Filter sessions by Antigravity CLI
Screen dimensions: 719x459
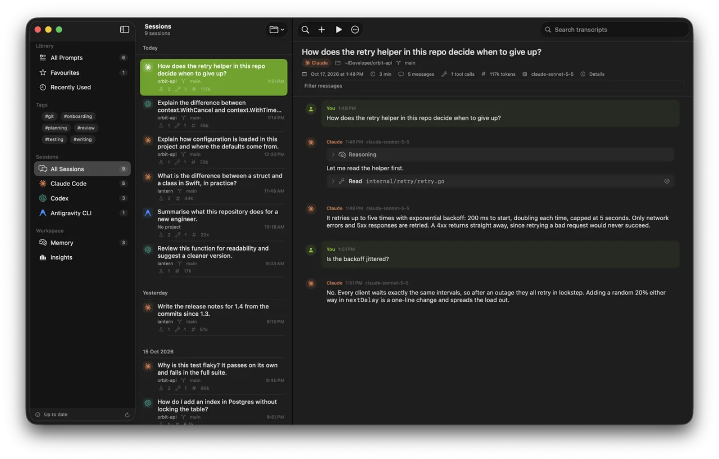(83, 213)
